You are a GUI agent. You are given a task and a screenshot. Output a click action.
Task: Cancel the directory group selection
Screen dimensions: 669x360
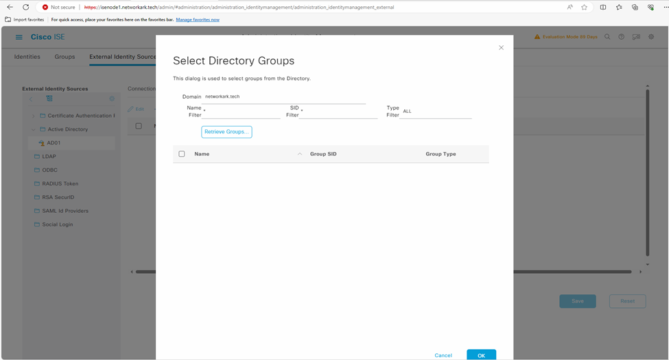(443, 355)
